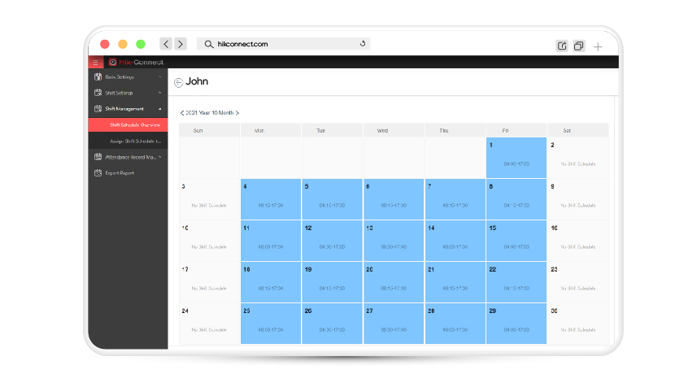697x374 pixels.
Task: Expand the Basic Settings menu
Action: click(x=159, y=77)
